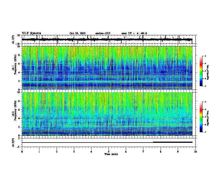Click the ch.1 frequency axis tick "6"

point(19,64)
